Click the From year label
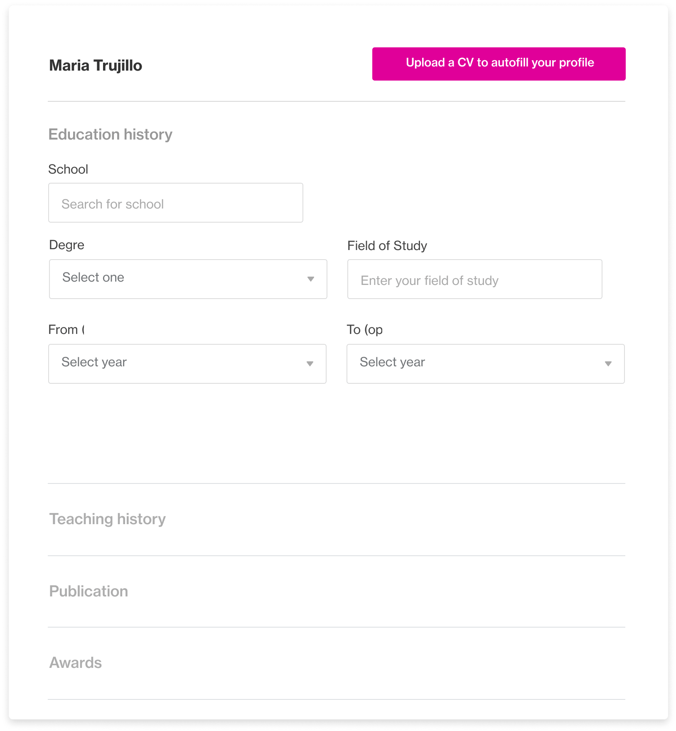The image size is (676, 731). click(66, 330)
